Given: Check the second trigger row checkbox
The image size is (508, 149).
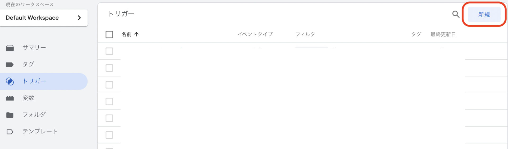Looking at the screenshot, I should [x=109, y=68].
